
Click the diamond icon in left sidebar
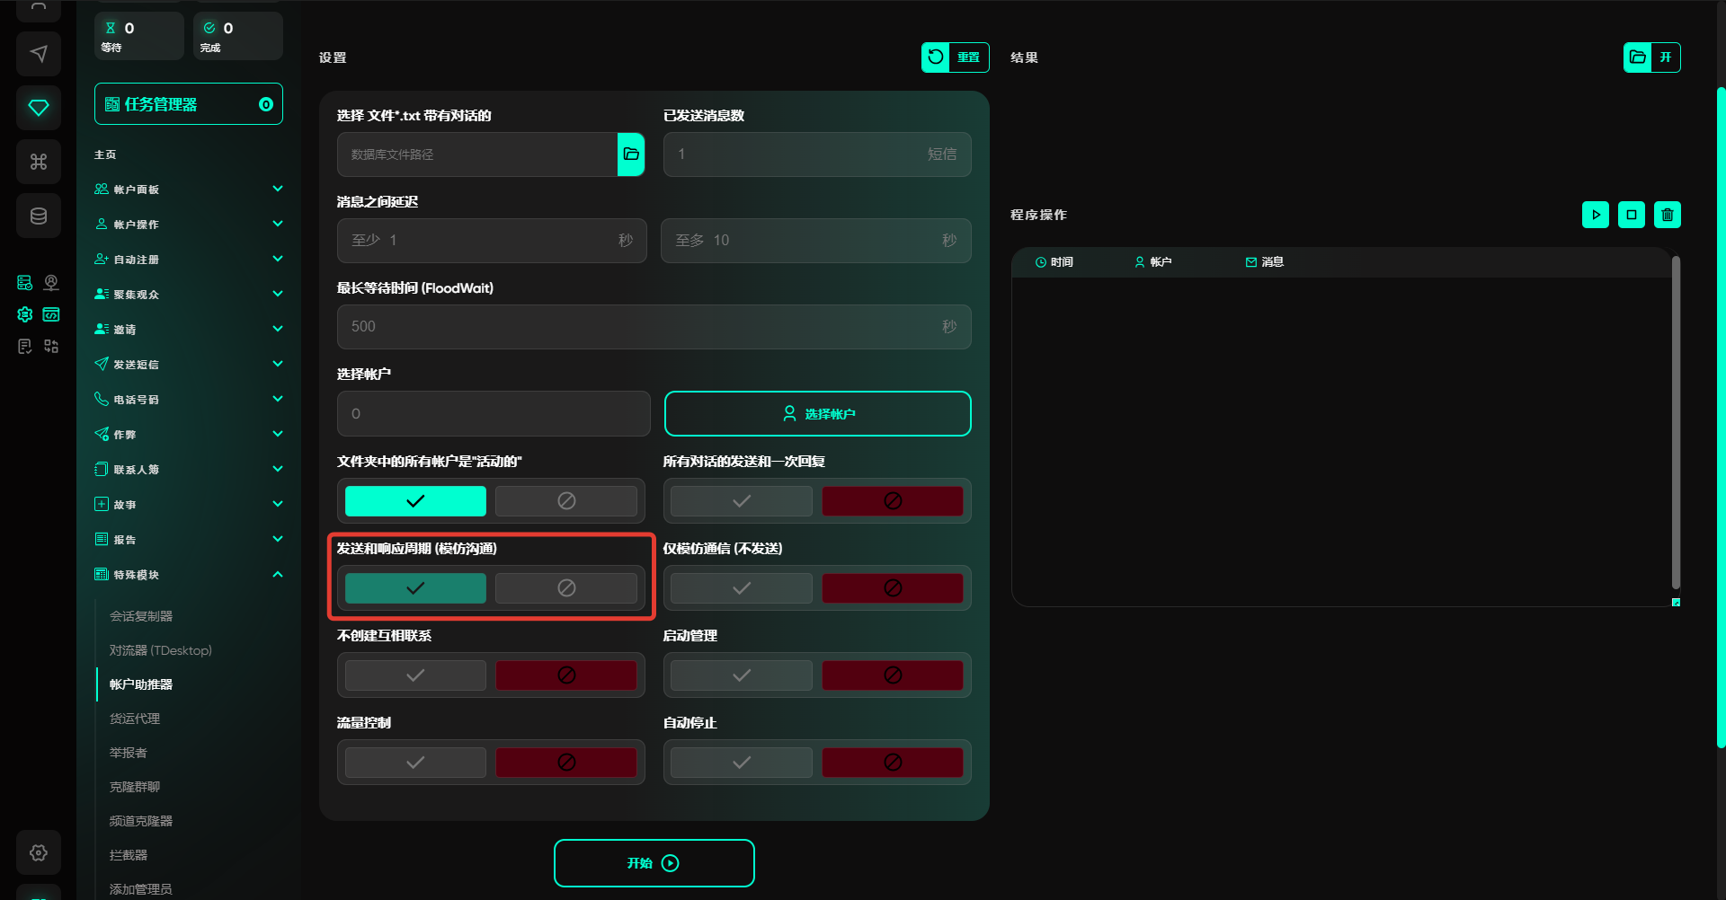[39, 108]
